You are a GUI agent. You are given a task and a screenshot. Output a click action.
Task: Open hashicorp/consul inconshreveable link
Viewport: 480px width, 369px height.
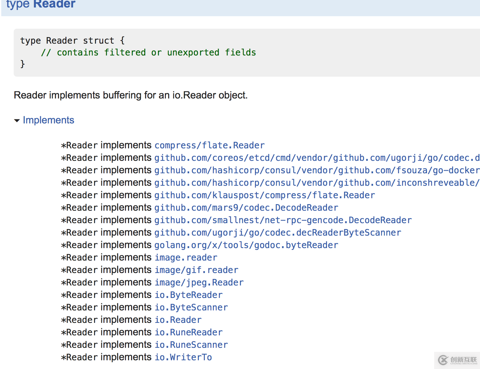coord(317,183)
